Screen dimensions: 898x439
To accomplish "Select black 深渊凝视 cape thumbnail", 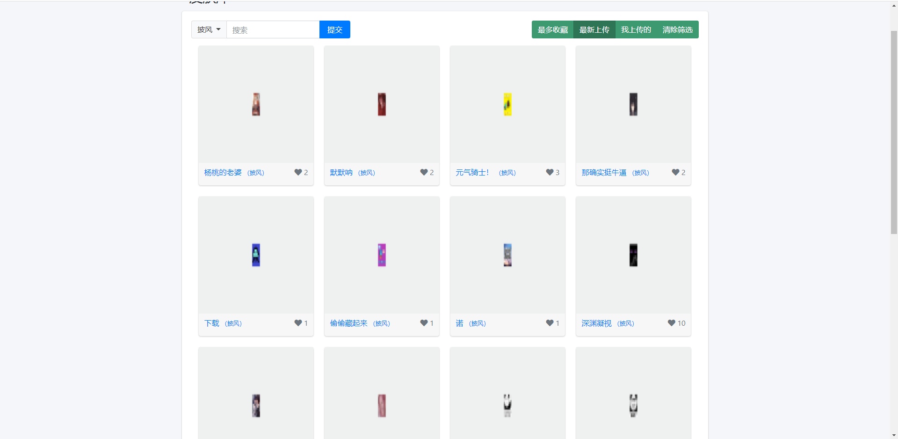I will tap(633, 255).
